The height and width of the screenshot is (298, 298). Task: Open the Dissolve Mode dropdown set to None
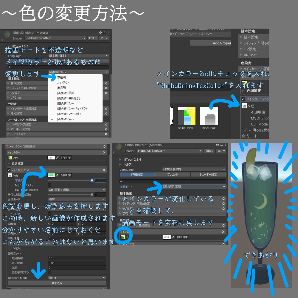[x=77, y=278]
